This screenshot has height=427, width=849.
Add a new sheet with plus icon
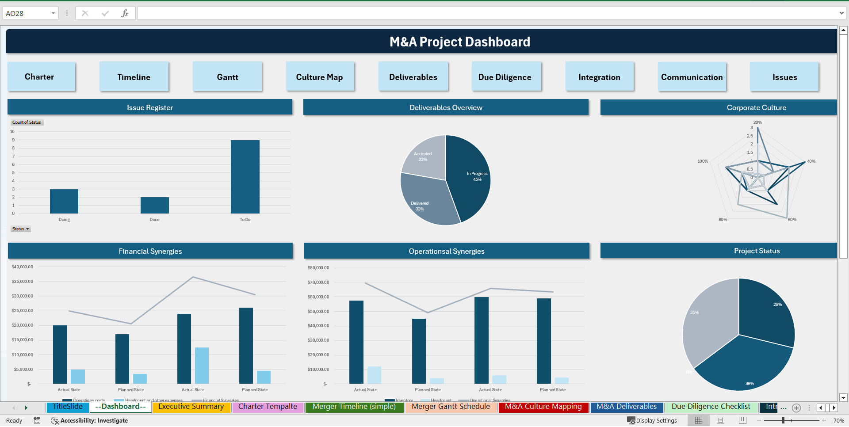point(796,408)
